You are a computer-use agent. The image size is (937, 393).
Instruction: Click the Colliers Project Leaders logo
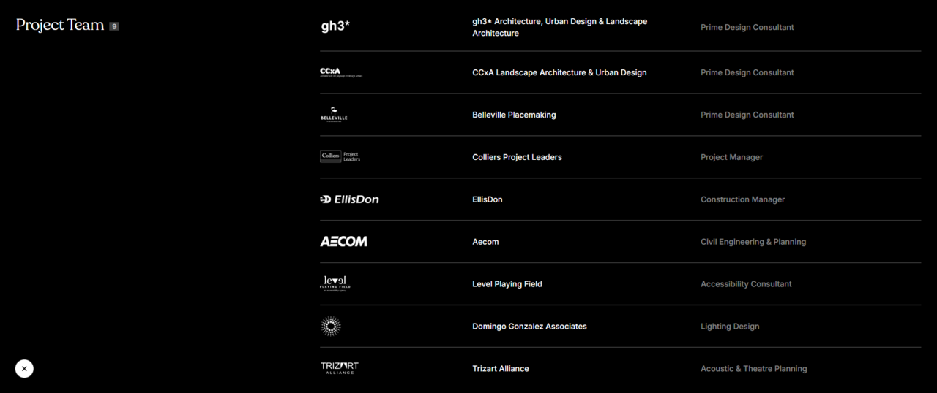click(340, 156)
